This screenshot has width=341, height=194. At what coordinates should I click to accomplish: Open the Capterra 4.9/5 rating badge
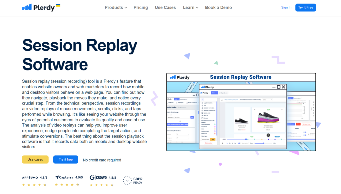69,181
